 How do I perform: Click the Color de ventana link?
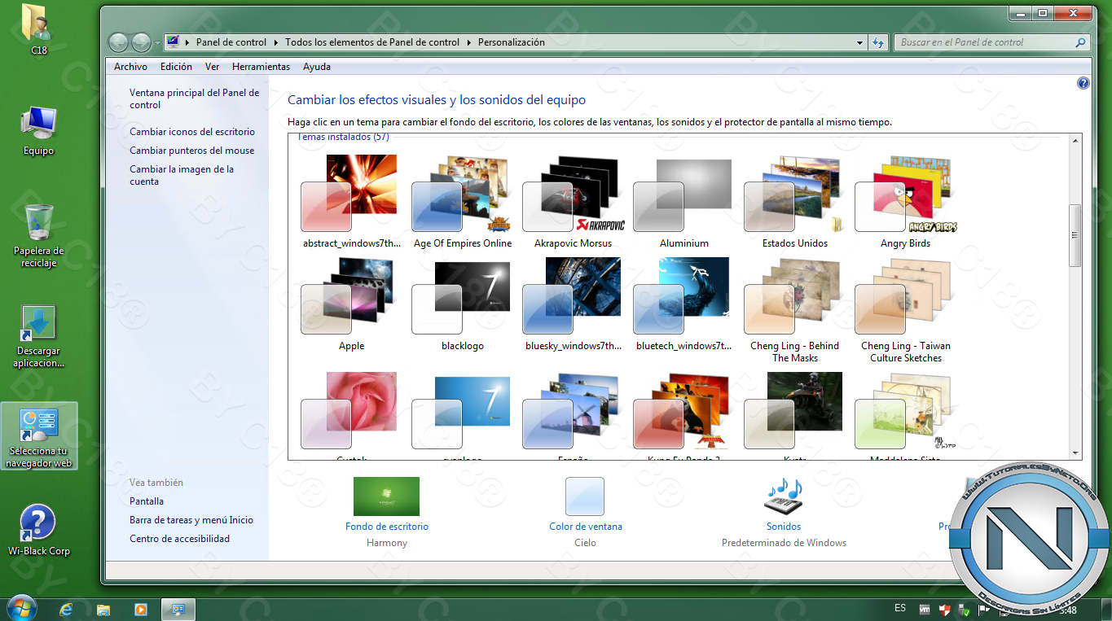coord(585,527)
